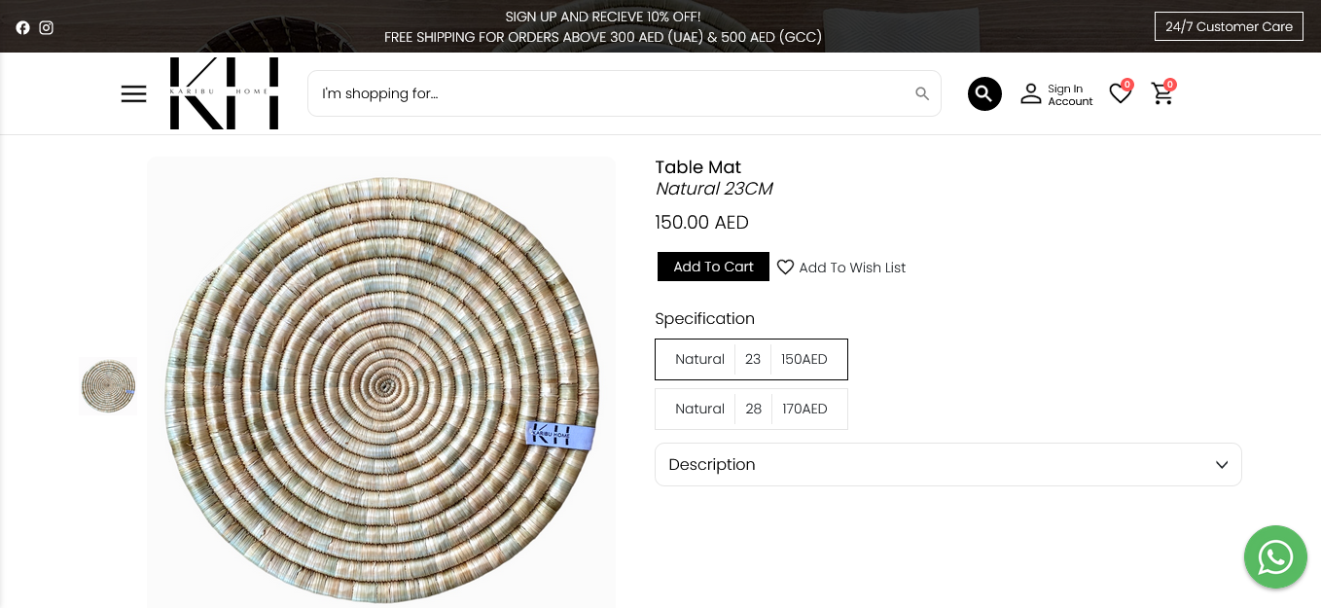
Task: Open the hamburger navigation menu
Action: 133,93
